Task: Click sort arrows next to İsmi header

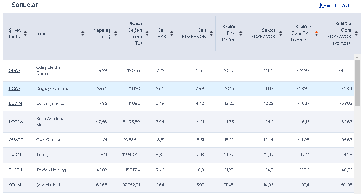Action: [83, 33]
